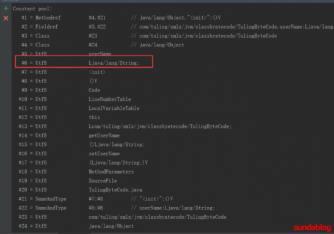Click 'Ljava/lang/String;' value at #6
Screen dimensions: 334x234
[x=114, y=63]
